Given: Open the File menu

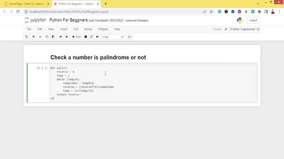Looking at the screenshot, I should point(29,29).
